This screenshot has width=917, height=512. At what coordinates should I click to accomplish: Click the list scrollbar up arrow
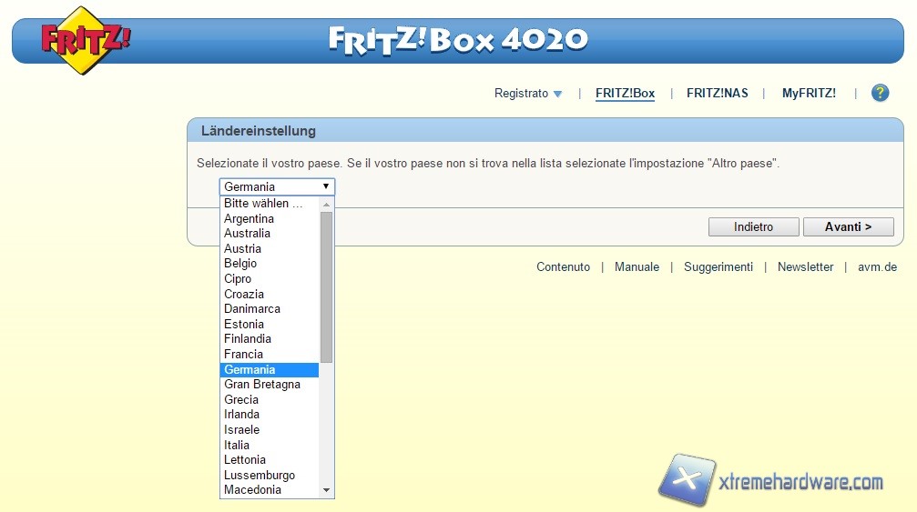[327, 205]
